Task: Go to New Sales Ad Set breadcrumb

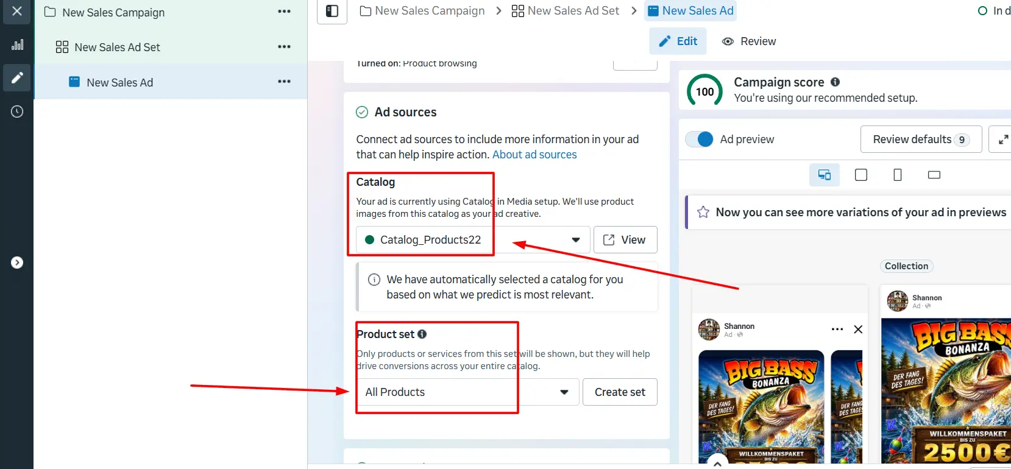Action: [x=565, y=11]
